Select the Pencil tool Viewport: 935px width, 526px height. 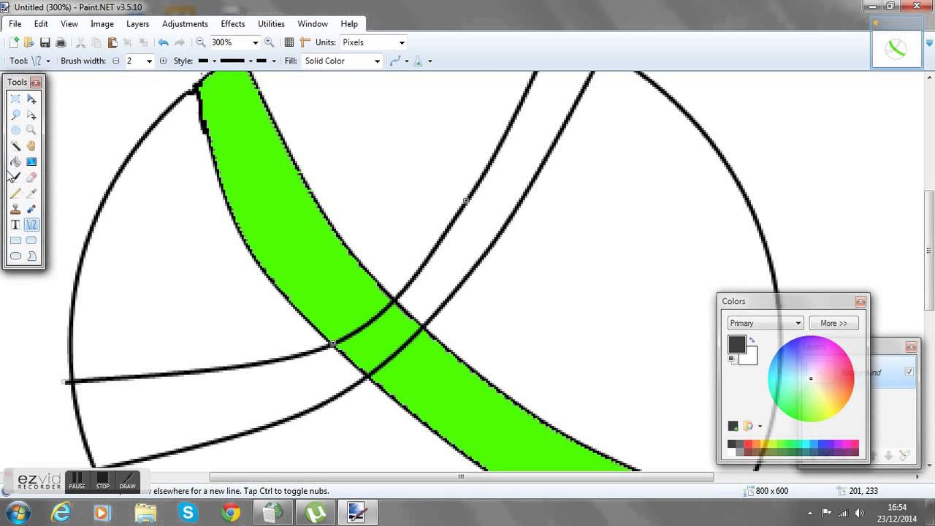click(15, 193)
